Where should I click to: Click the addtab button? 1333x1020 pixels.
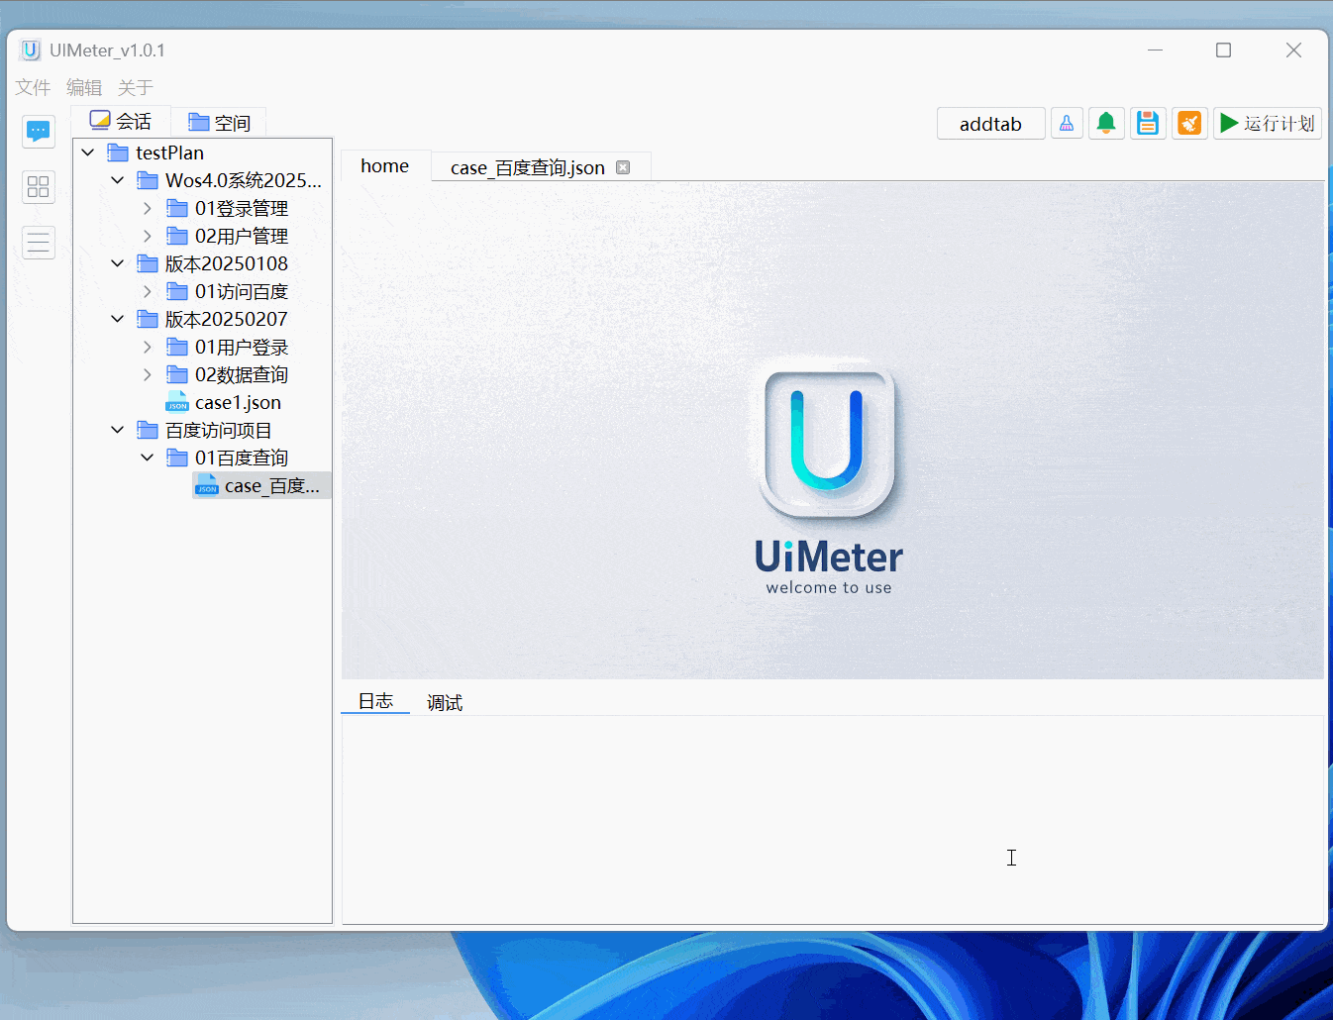pos(990,124)
